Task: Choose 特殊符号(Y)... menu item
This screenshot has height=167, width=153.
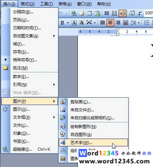Action: point(30,60)
